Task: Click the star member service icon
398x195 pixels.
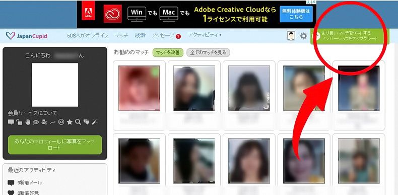Action: pos(70,122)
